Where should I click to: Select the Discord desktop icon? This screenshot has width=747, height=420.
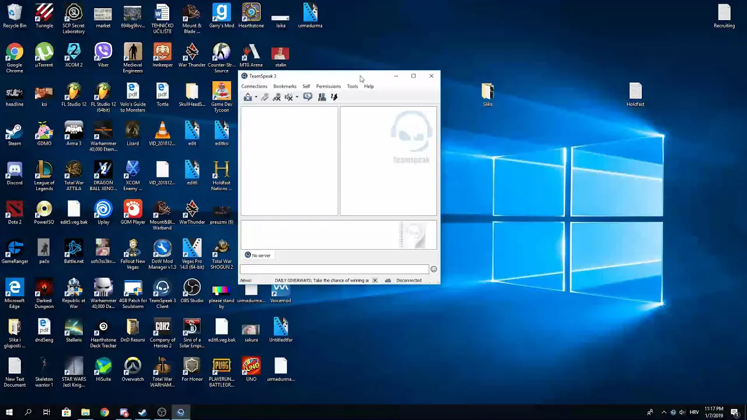point(15,173)
